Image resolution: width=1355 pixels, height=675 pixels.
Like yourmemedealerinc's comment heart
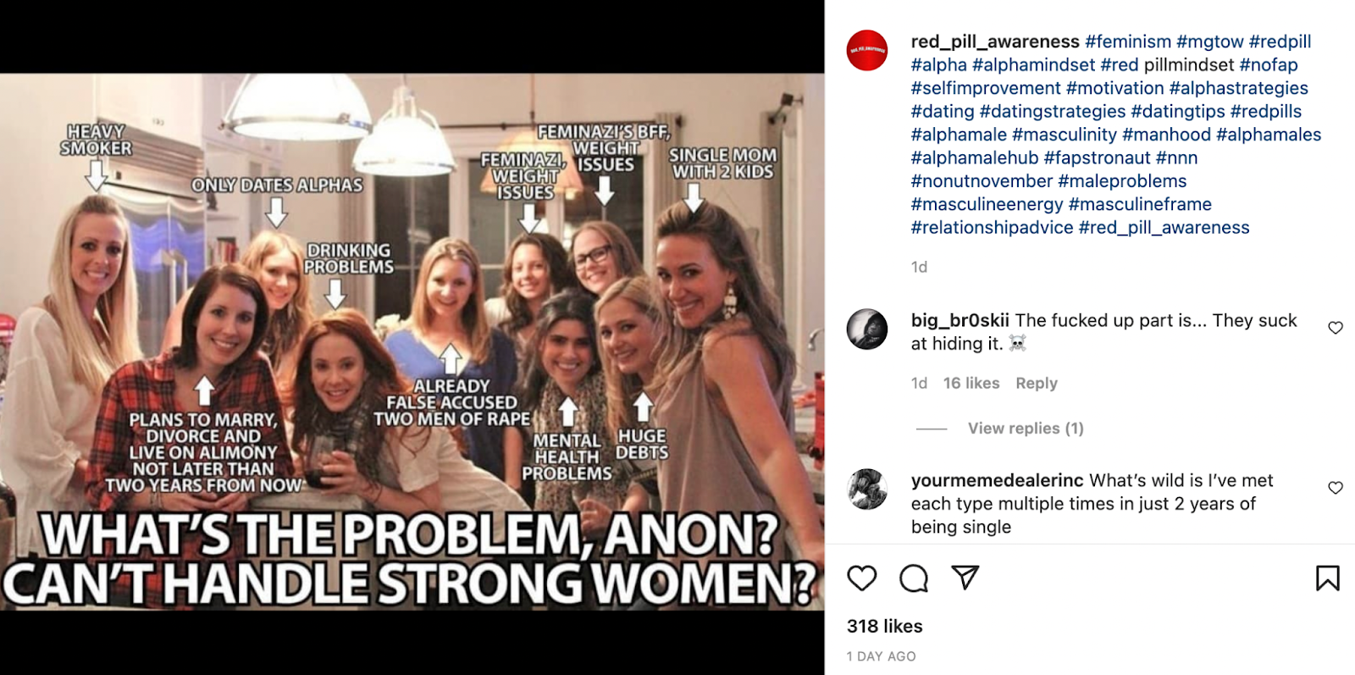pos(1336,488)
